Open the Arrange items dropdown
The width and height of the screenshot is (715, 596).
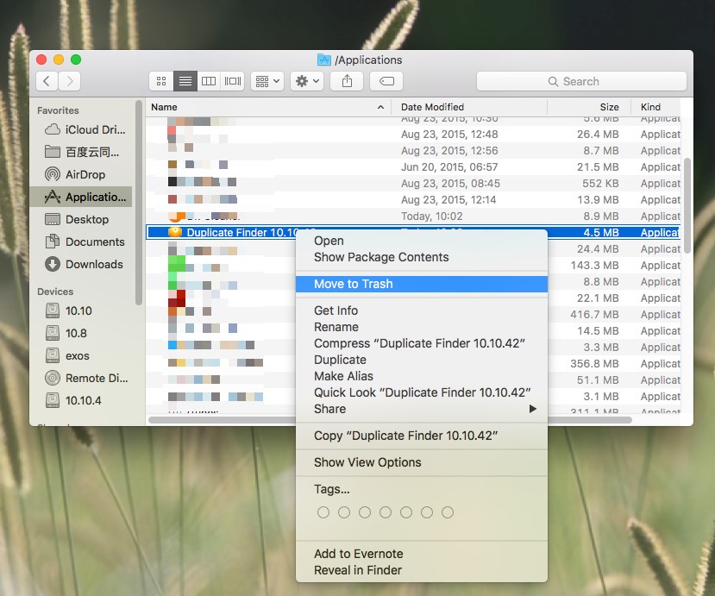[267, 81]
